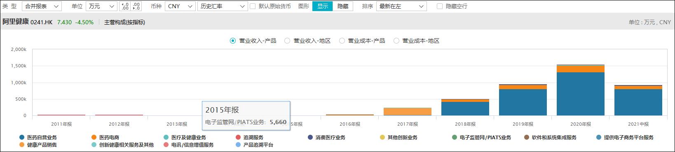Select 营业成本-产品 radio option
This screenshot has height=152, width=675.
[342, 41]
